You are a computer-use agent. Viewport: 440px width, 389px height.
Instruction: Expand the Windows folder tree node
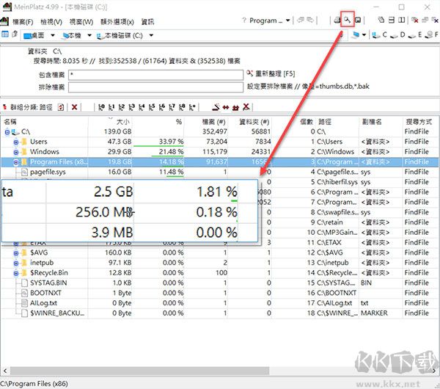click(x=16, y=152)
